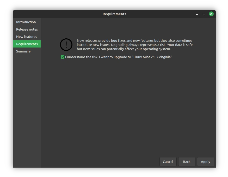Maximize the Requirements window
The height and width of the screenshot is (177, 228).
click(204, 14)
